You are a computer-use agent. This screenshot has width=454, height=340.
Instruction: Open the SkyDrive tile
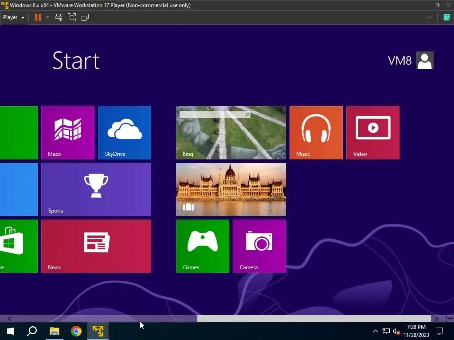(125, 133)
